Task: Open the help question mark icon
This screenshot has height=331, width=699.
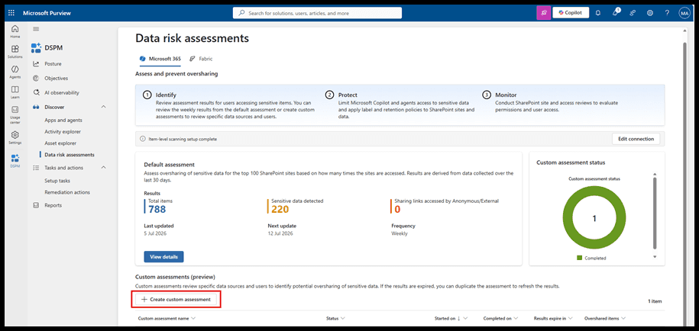Action: click(667, 13)
